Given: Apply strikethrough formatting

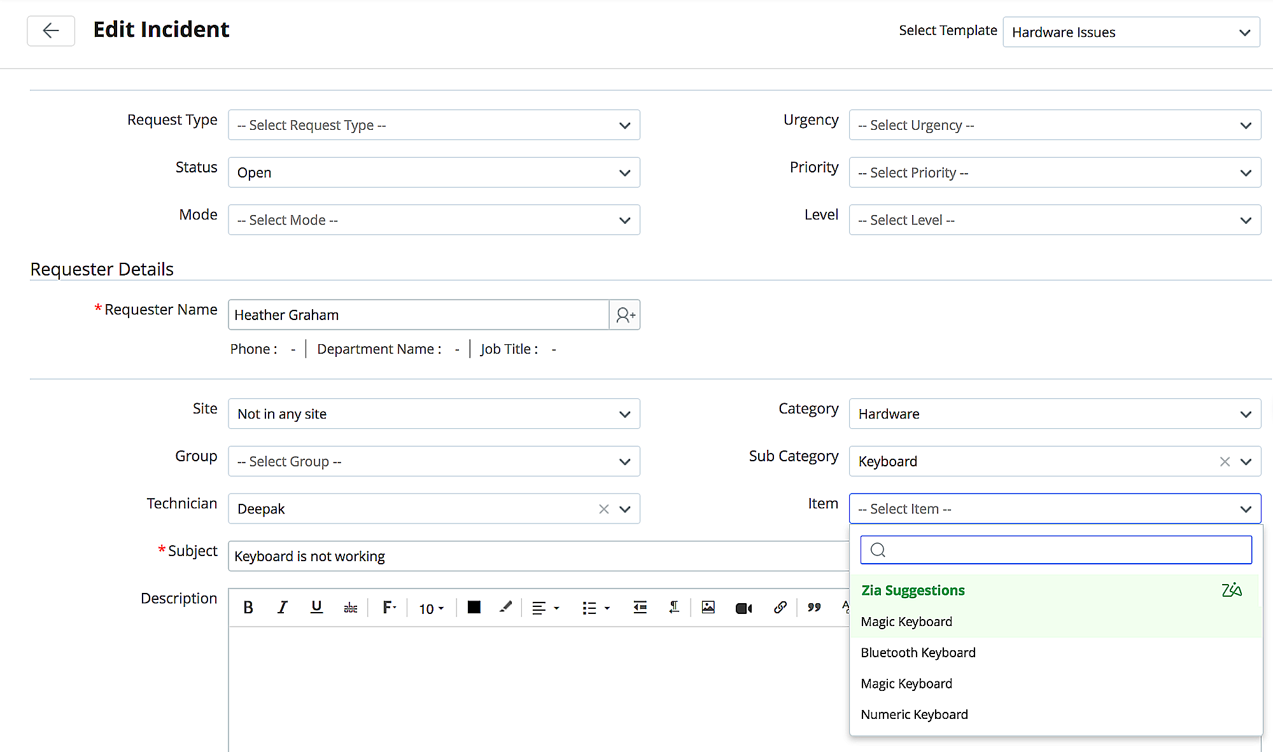Looking at the screenshot, I should 351,608.
